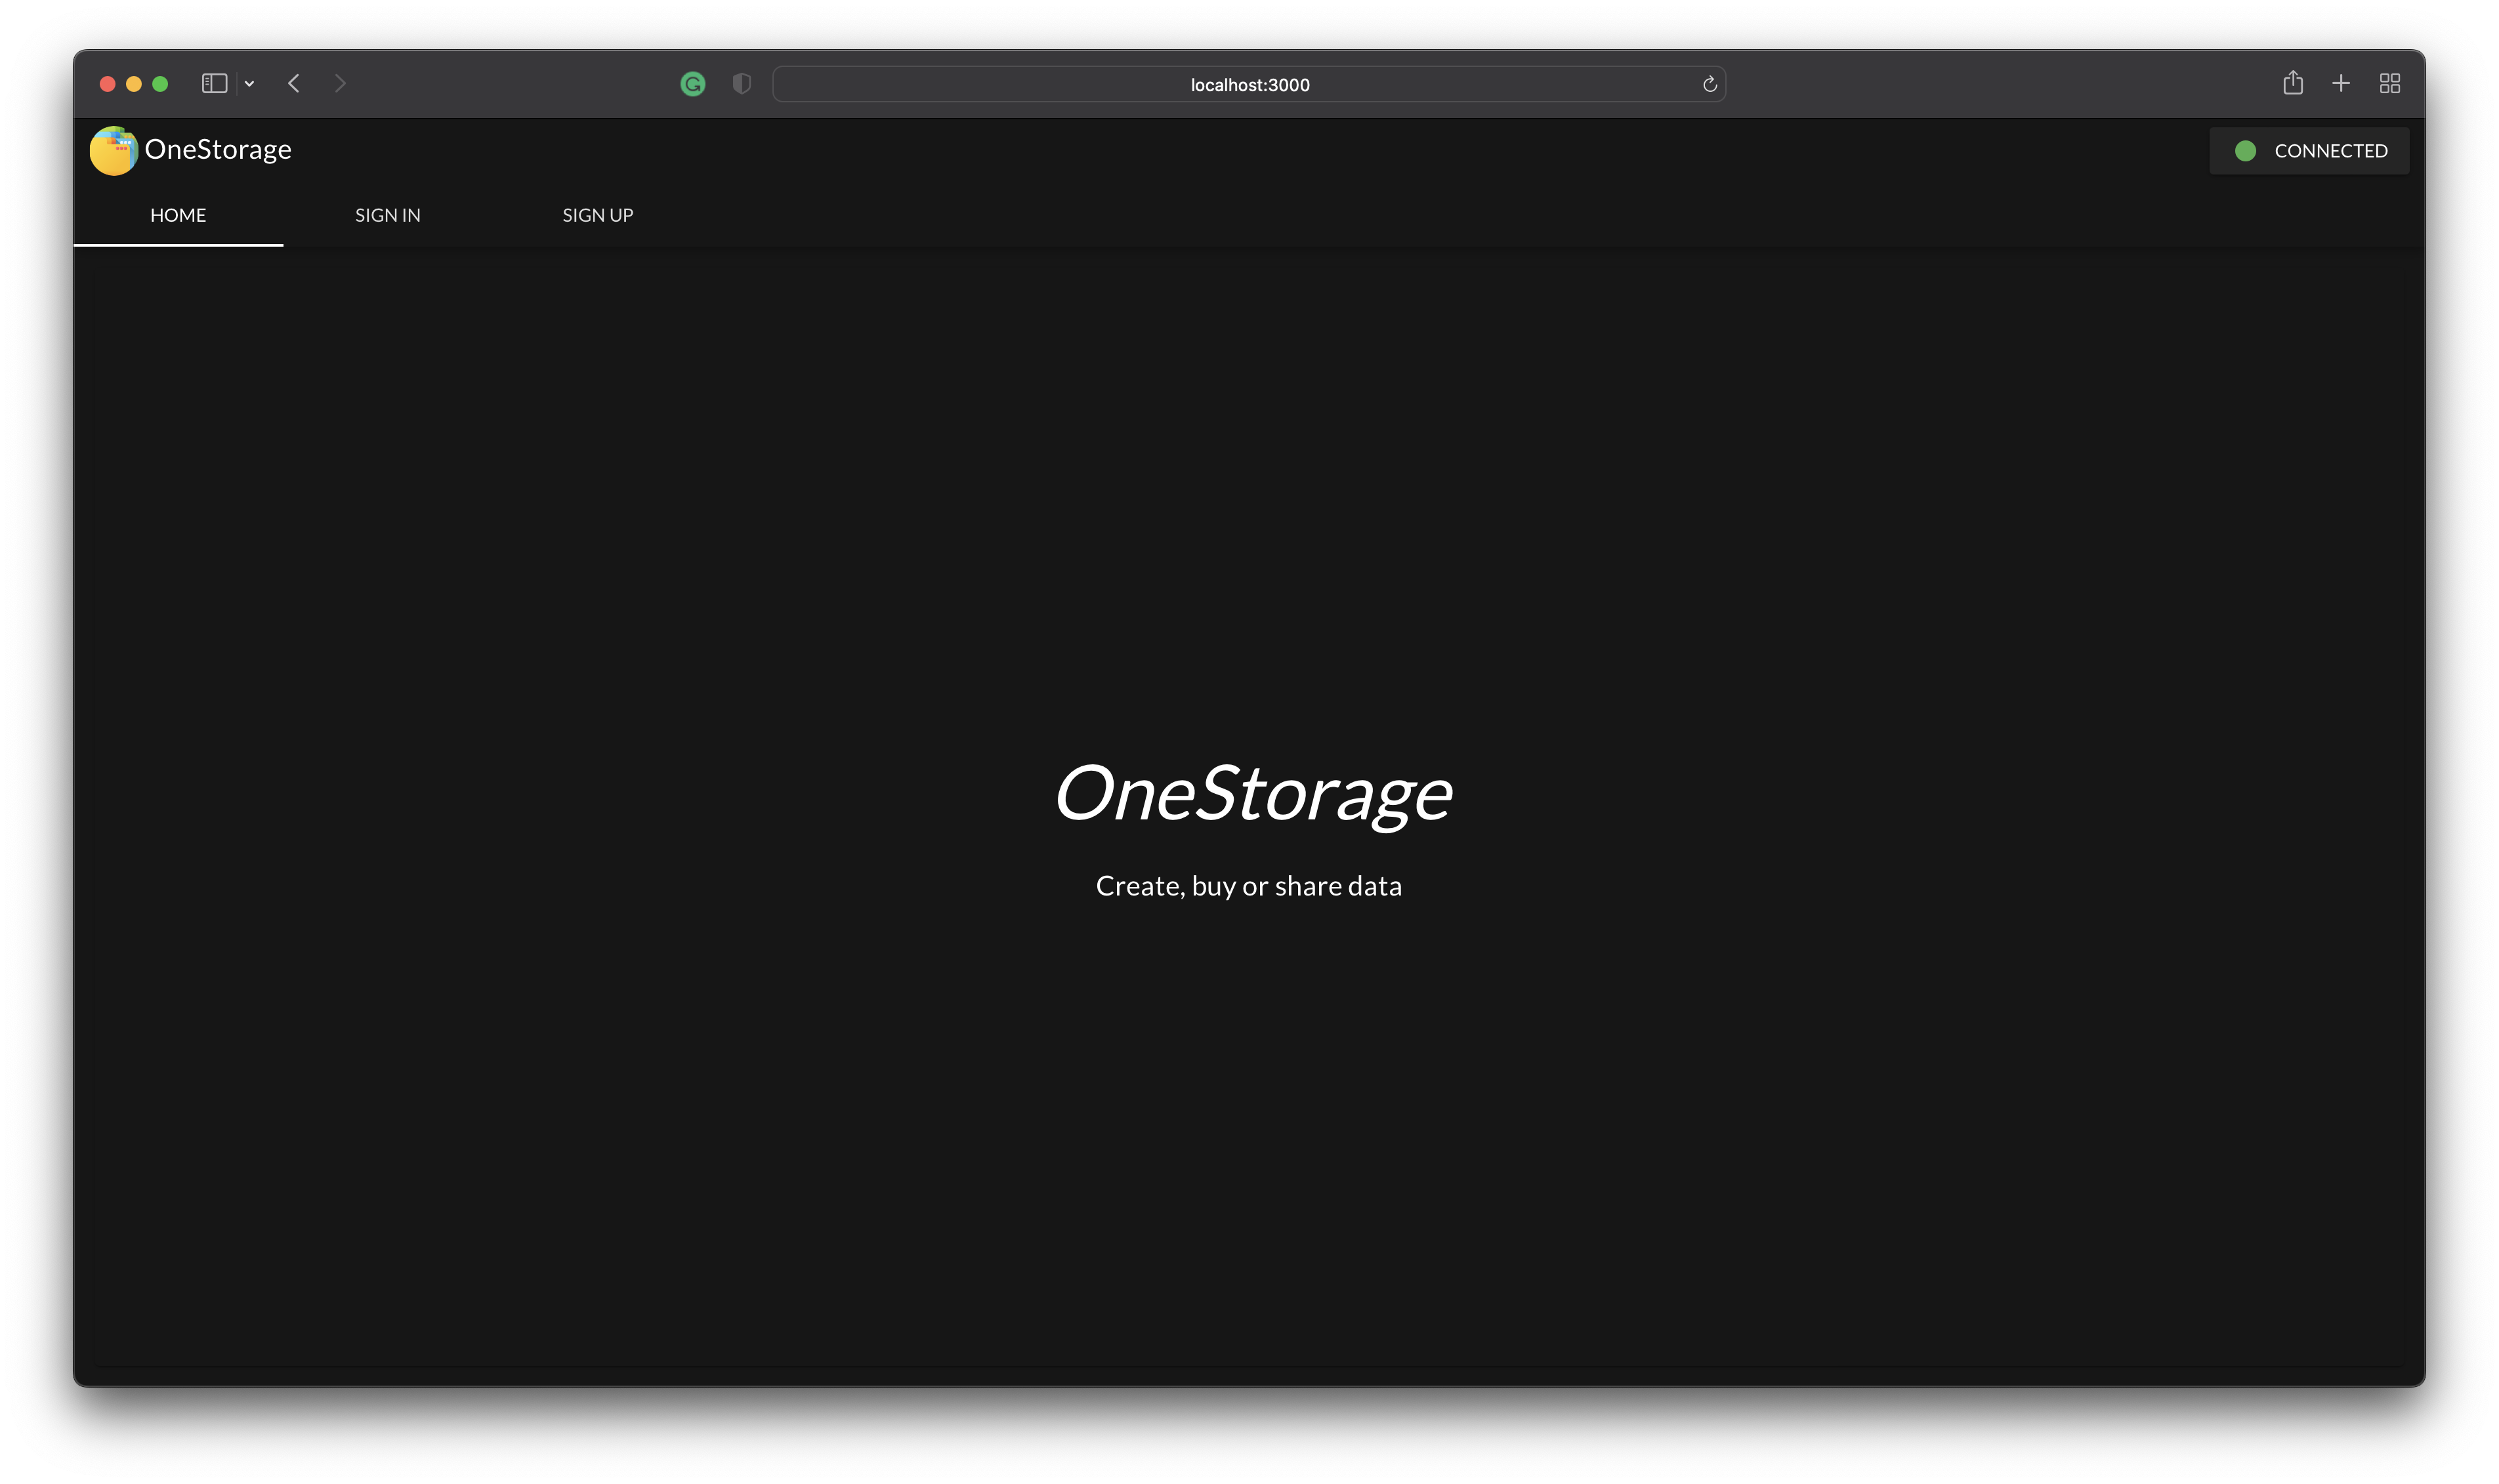Click the OneStorage header title text

218,150
